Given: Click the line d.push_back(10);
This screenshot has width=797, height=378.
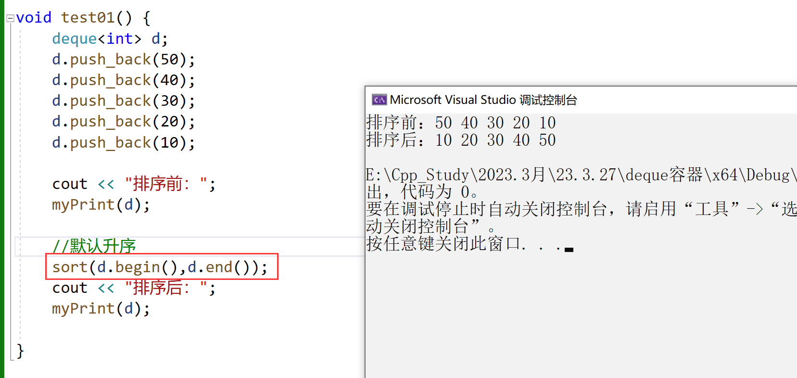Looking at the screenshot, I should click(124, 143).
